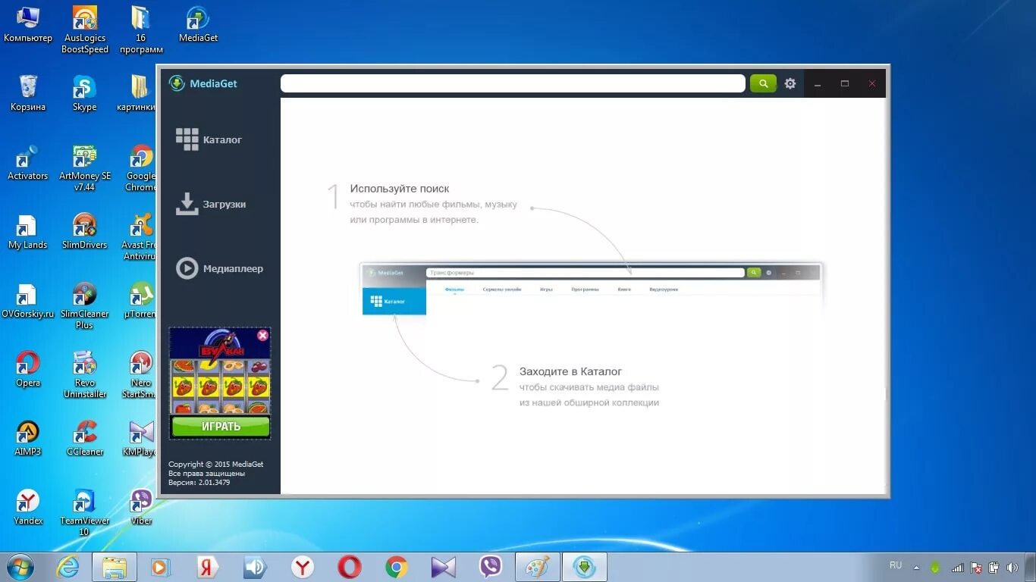Select the SlimCleaner Plus desktop icon
Screen dimensions: 1036x582
[85, 306]
